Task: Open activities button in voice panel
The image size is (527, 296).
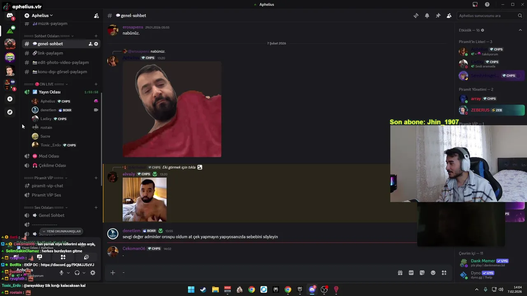Action: pyautogui.click(x=63, y=257)
